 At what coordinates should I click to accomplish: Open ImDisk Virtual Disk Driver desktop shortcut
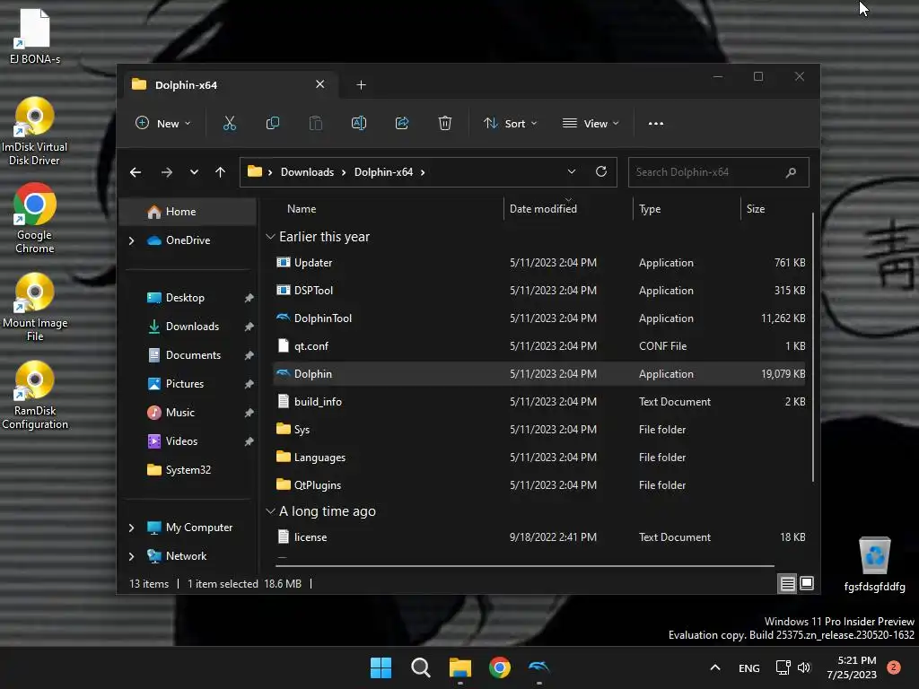35,131
